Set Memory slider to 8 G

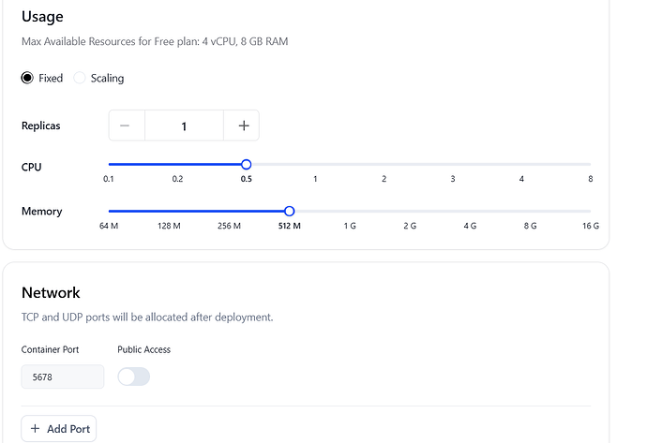click(530, 212)
